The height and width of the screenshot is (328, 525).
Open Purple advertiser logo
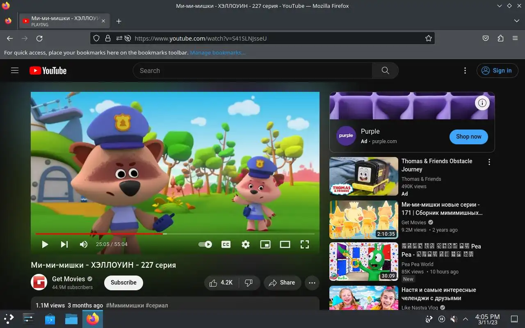[346, 136]
